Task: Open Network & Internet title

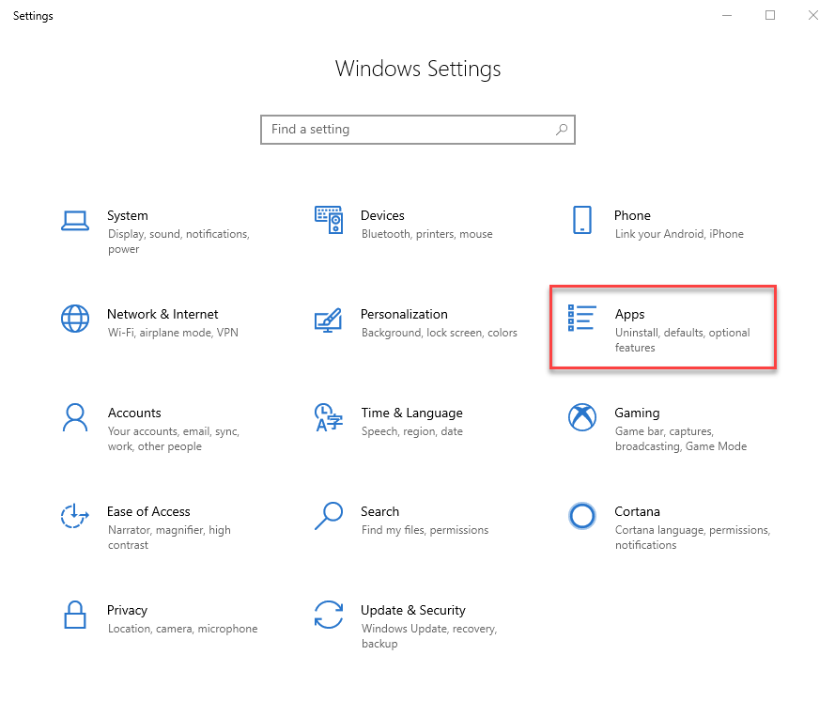Action: (162, 314)
